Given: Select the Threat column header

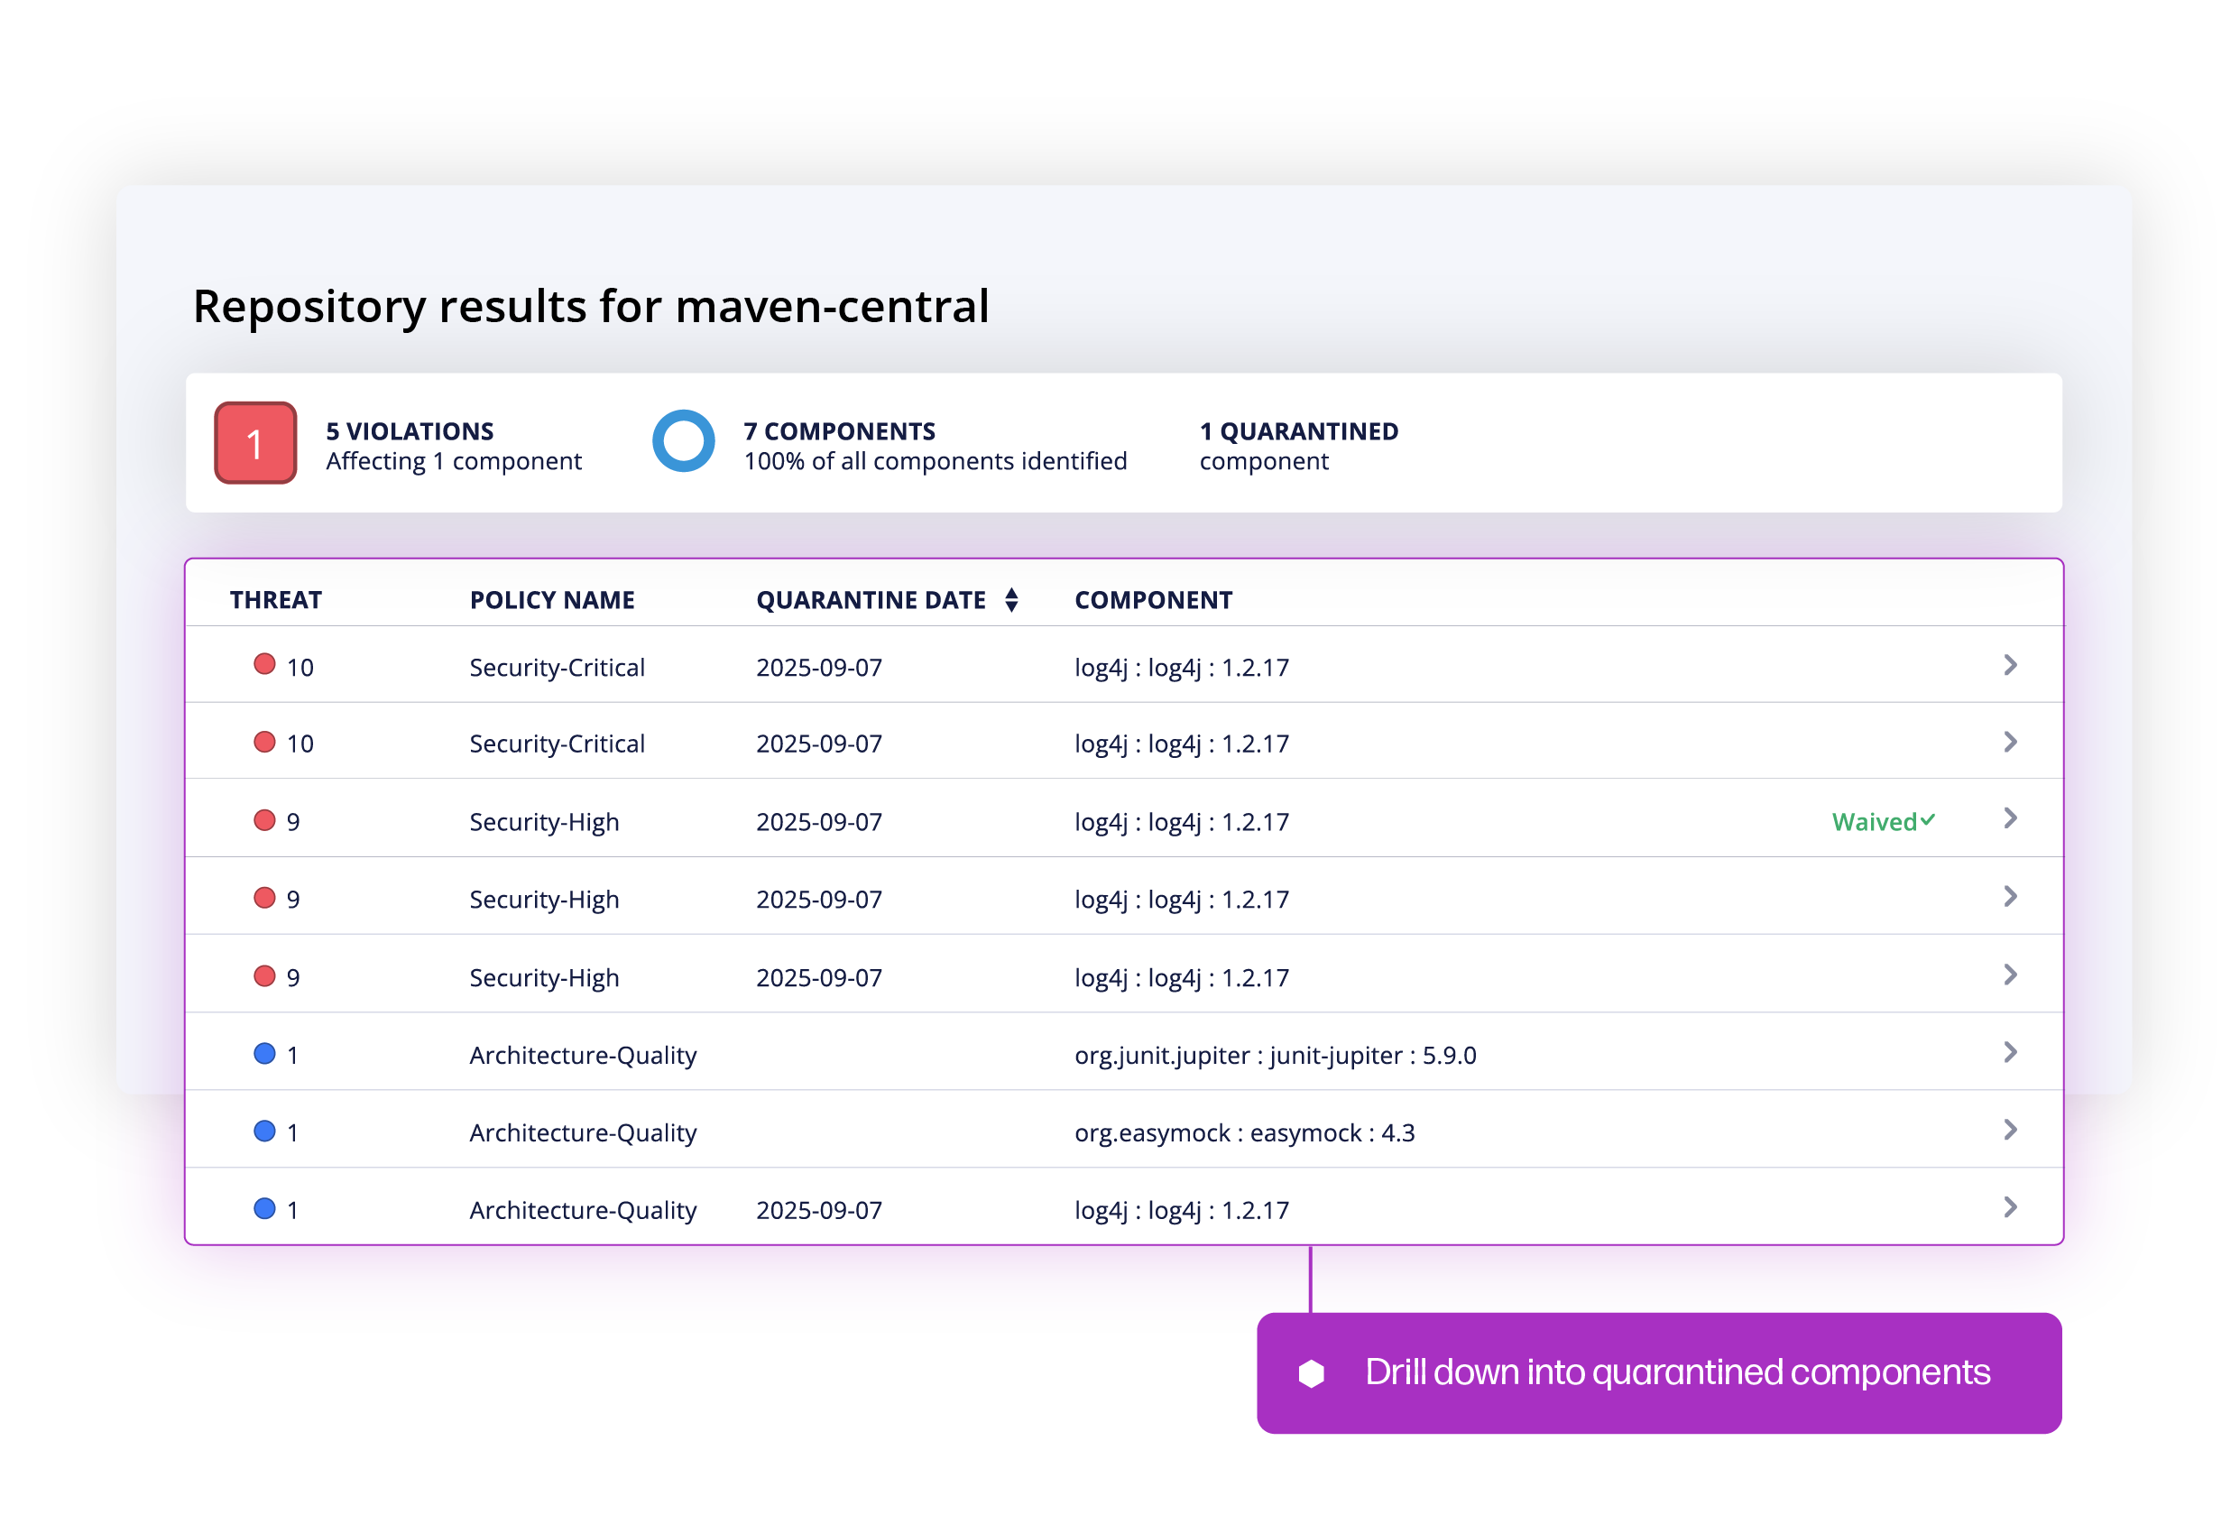Looking at the screenshot, I should pyautogui.click(x=276, y=599).
